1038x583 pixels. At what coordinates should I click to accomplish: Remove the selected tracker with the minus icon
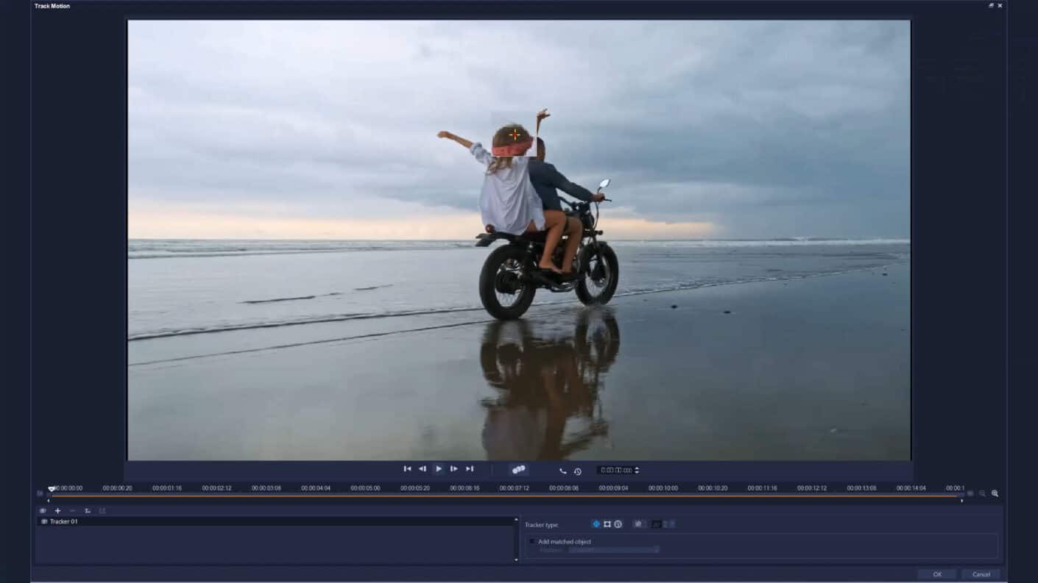coord(72,510)
